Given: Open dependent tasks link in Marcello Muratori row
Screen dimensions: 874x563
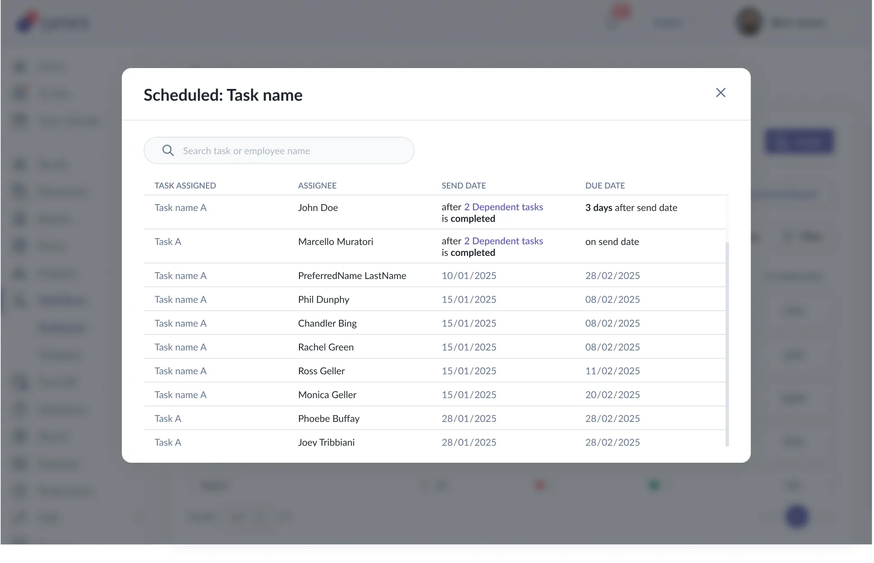Looking at the screenshot, I should click(503, 241).
